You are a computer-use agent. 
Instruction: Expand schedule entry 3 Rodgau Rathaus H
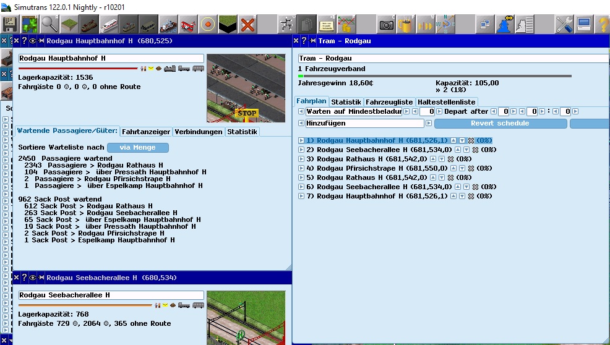[x=301, y=159]
